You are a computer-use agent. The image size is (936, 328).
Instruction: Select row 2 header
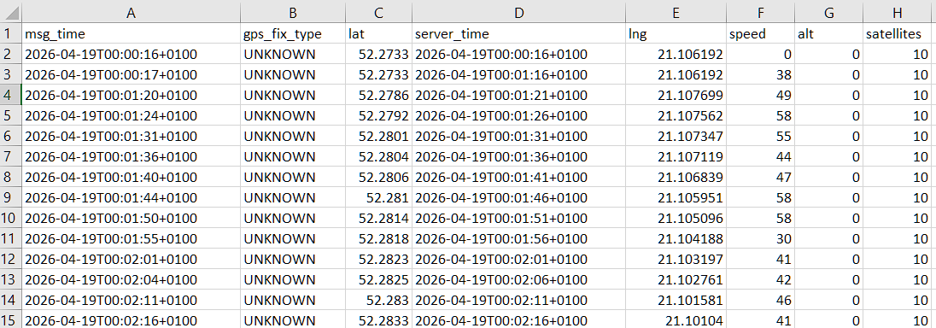11,55
